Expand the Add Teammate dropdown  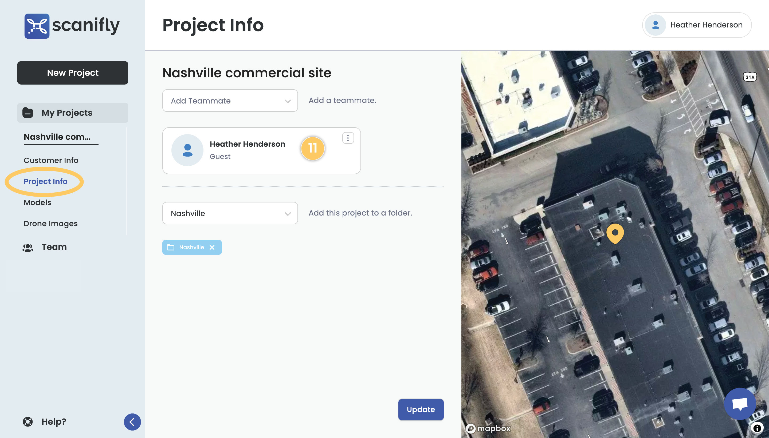click(x=230, y=101)
